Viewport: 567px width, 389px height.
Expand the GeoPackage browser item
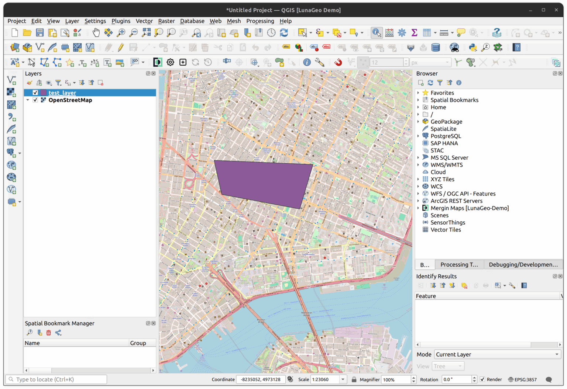coord(418,122)
